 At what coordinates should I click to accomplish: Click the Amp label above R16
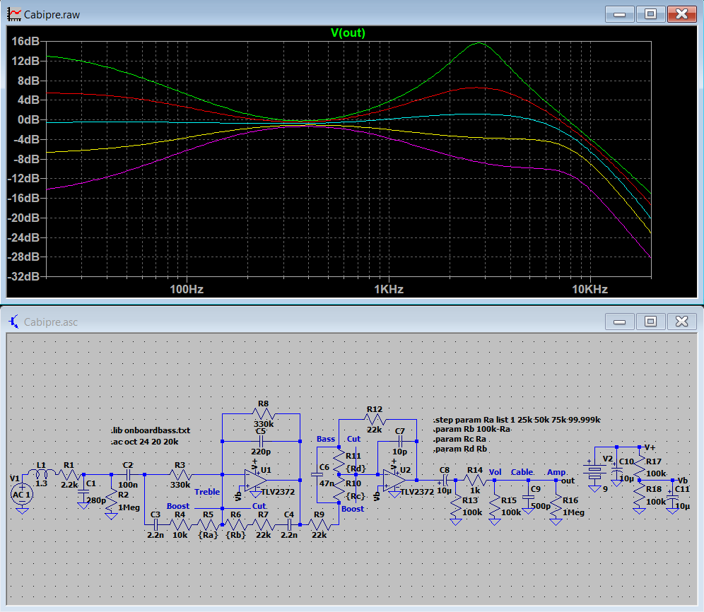click(x=556, y=472)
